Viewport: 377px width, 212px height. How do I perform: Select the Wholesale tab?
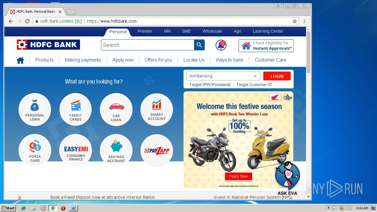click(212, 31)
